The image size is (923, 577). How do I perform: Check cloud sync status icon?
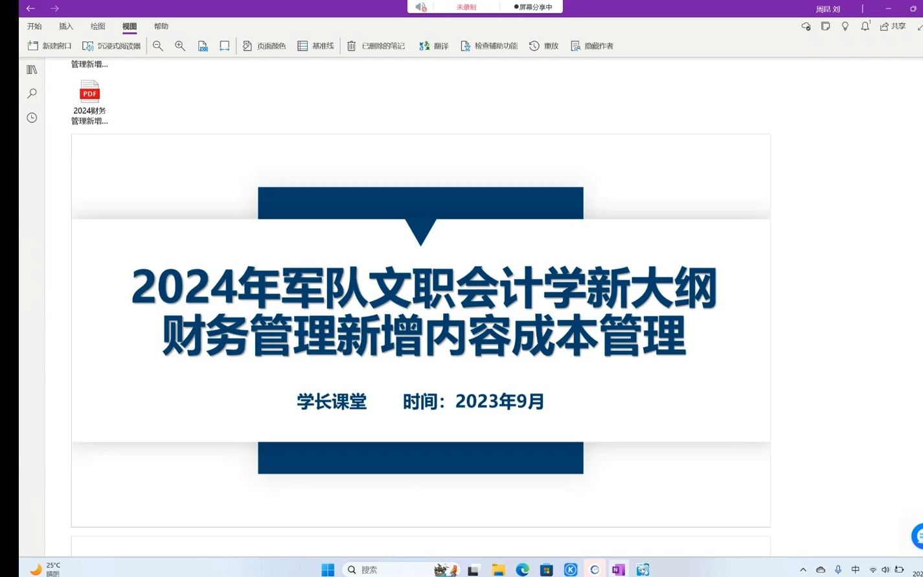point(806,27)
